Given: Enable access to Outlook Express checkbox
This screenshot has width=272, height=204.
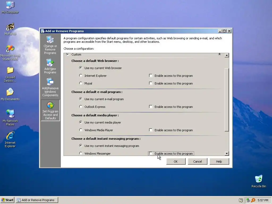Looking at the screenshot, I should point(151,107).
